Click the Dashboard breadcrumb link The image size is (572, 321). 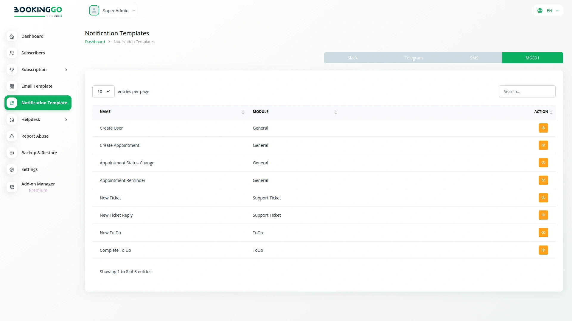(95, 42)
